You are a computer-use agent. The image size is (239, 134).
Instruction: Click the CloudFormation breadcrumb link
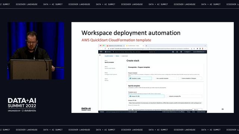pyautogui.click(x=109, y=56)
